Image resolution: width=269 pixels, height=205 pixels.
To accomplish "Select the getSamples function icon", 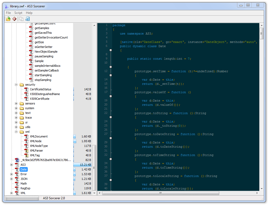I will pyautogui.click(x=31, y=28).
